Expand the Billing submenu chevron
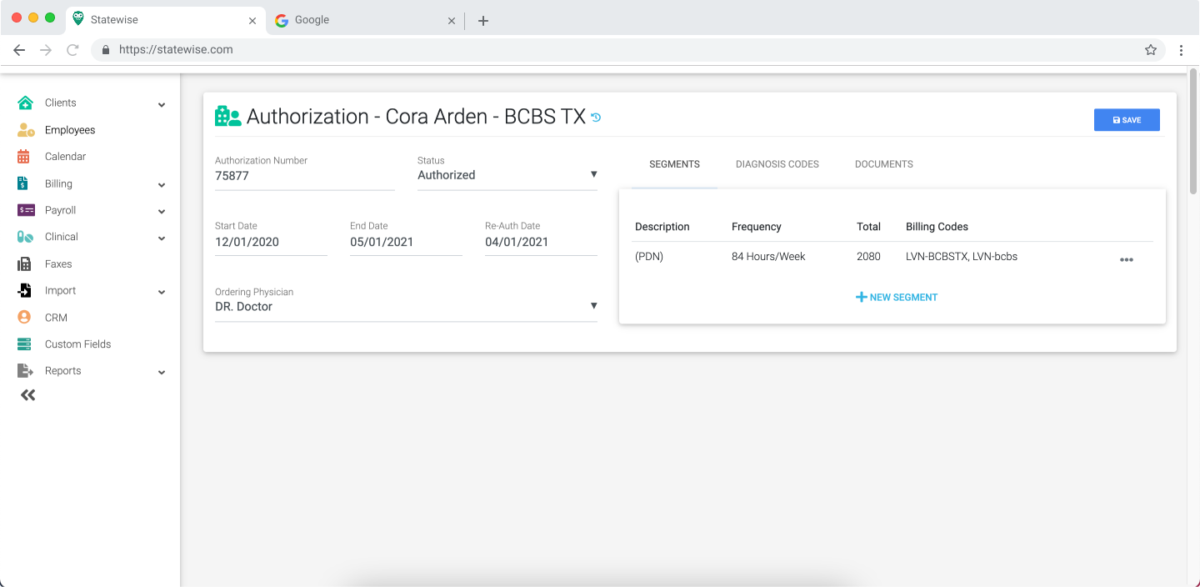Screen dimensions: 1200x587 click(x=162, y=185)
